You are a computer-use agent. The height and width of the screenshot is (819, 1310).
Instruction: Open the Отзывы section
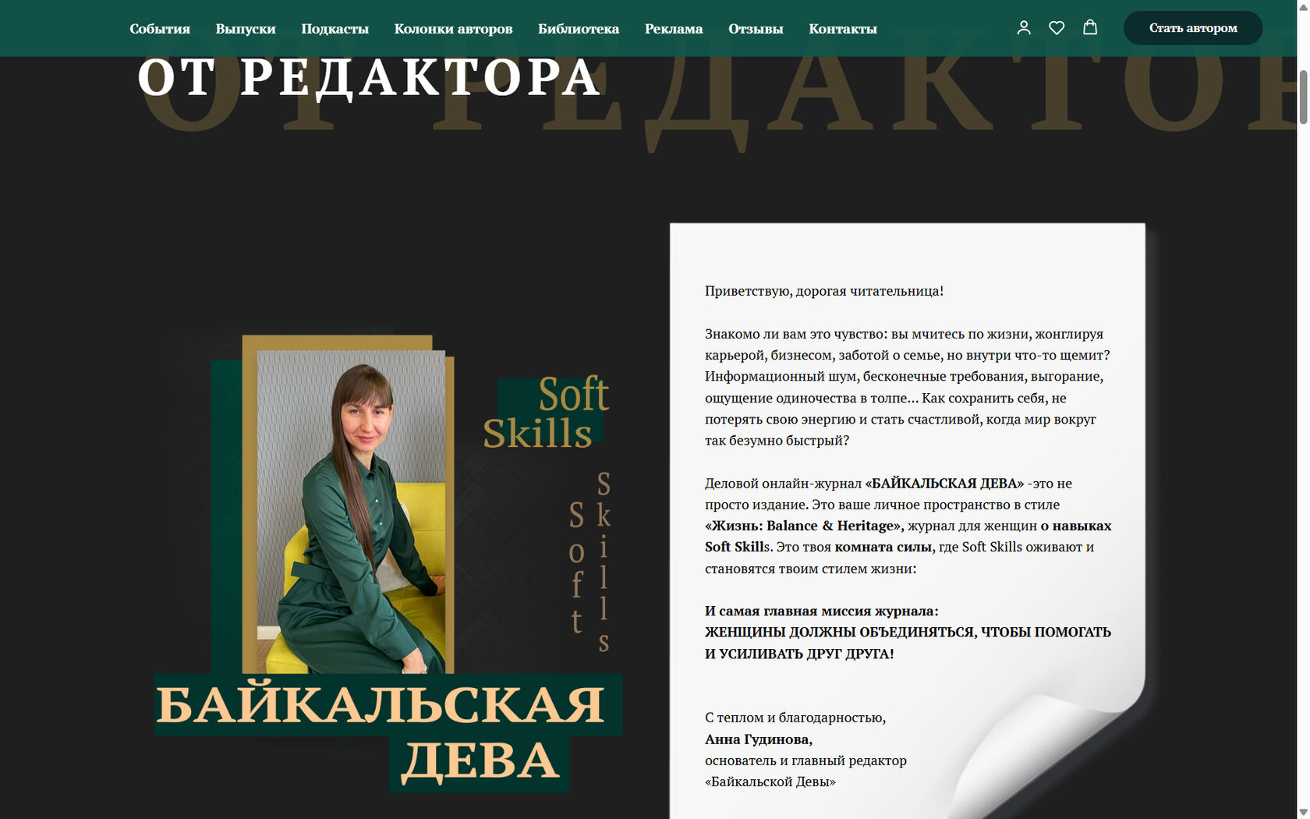click(756, 29)
